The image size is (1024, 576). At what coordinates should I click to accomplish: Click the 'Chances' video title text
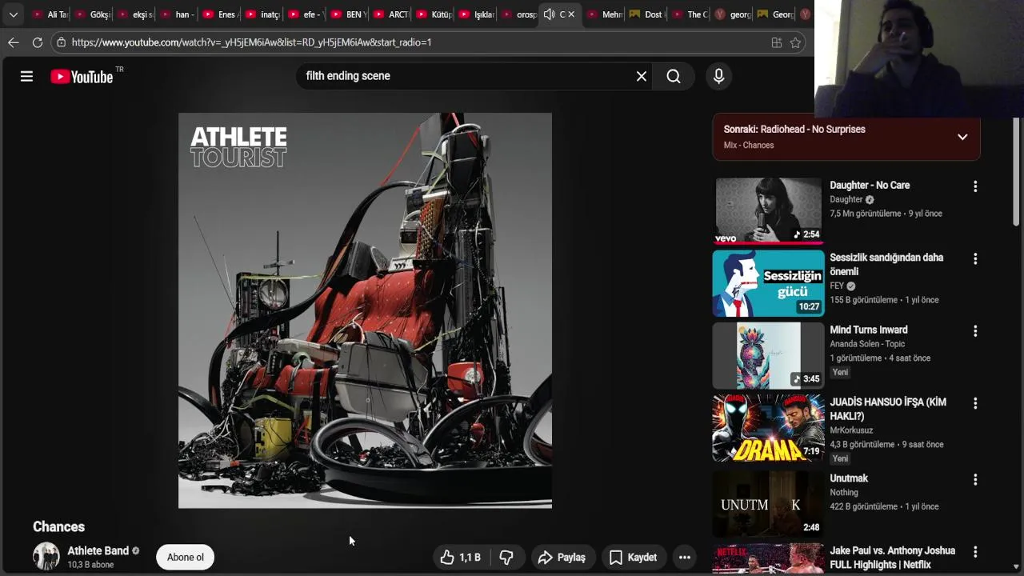click(x=58, y=526)
